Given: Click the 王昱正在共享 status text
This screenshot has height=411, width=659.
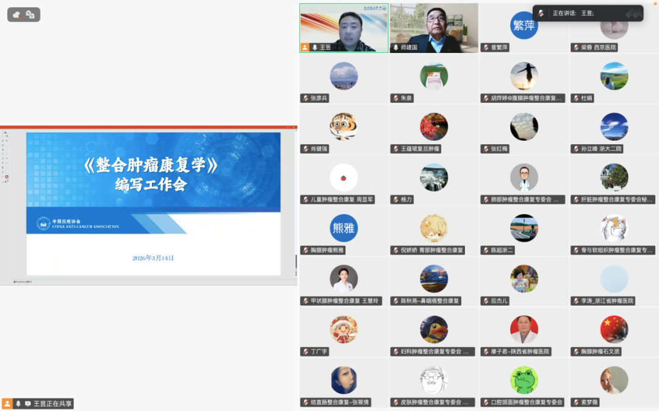Looking at the screenshot, I should [x=52, y=404].
